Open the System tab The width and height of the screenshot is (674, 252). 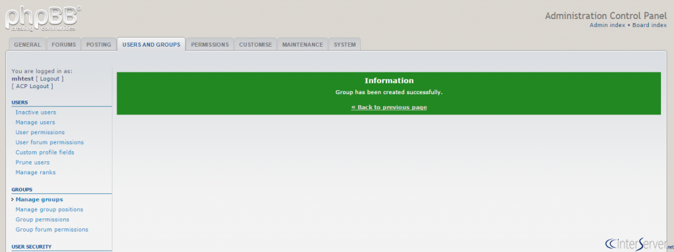(x=345, y=44)
